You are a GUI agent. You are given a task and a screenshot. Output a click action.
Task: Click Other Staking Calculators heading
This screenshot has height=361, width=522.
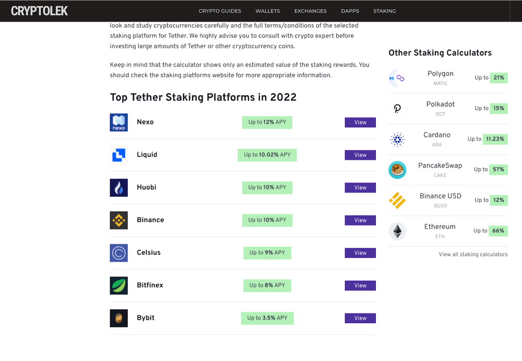pyautogui.click(x=440, y=53)
